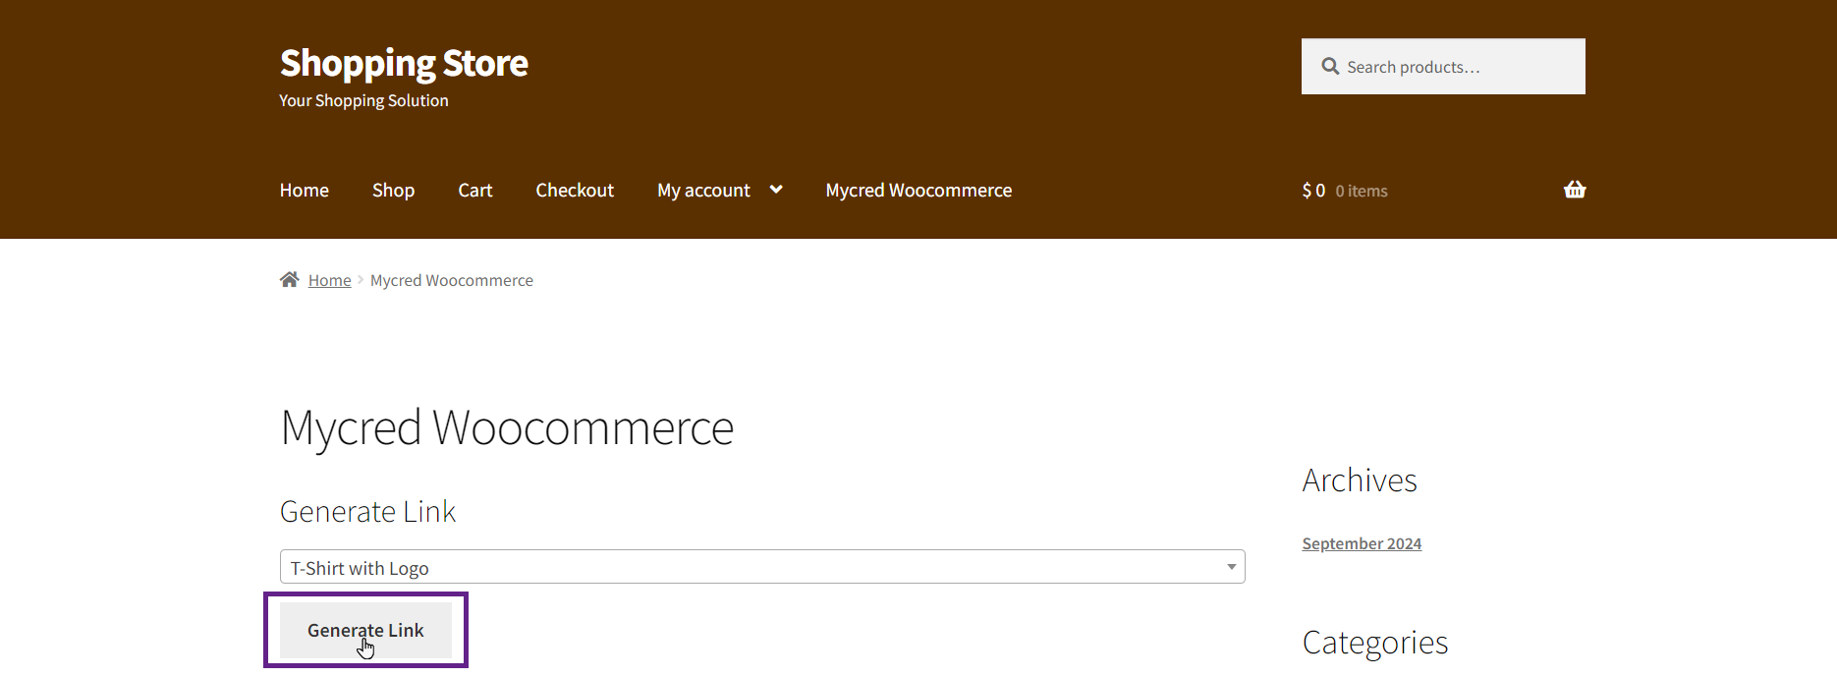Go to the Home menu item
1837x677 pixels.
click(305, 191)
